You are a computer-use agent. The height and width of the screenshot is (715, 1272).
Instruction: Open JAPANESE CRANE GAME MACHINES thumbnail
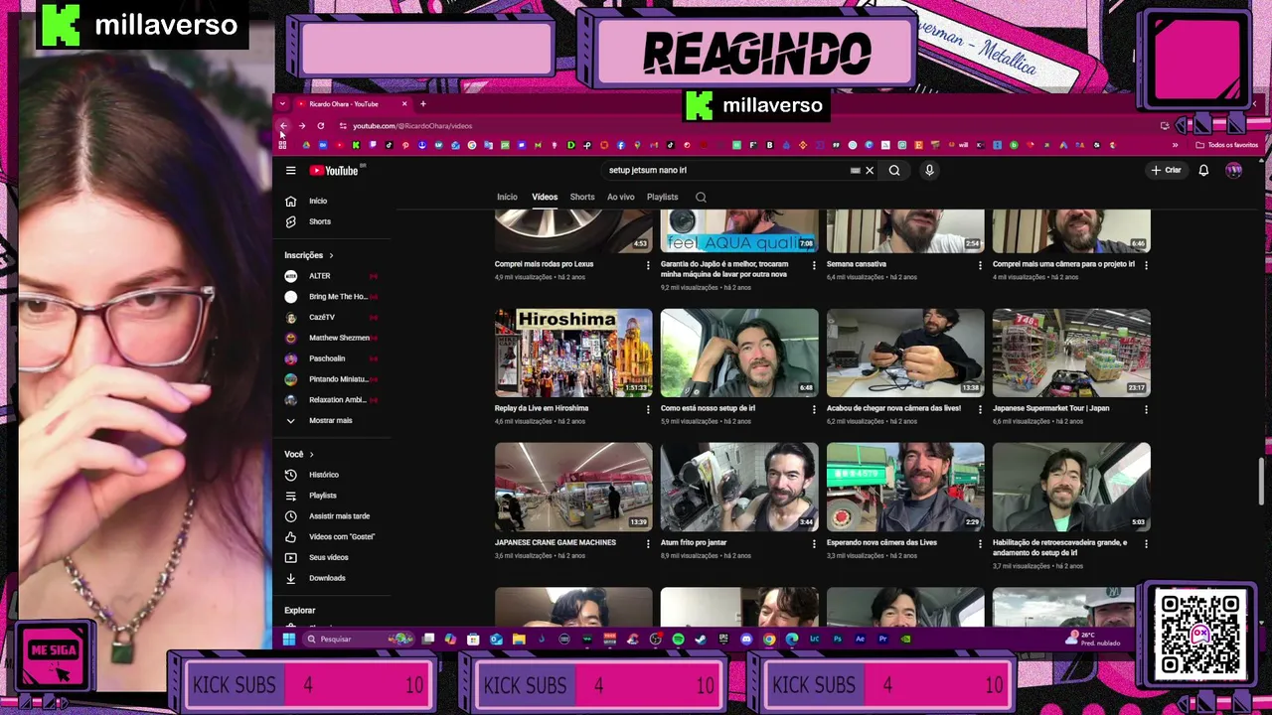[573, 487]
